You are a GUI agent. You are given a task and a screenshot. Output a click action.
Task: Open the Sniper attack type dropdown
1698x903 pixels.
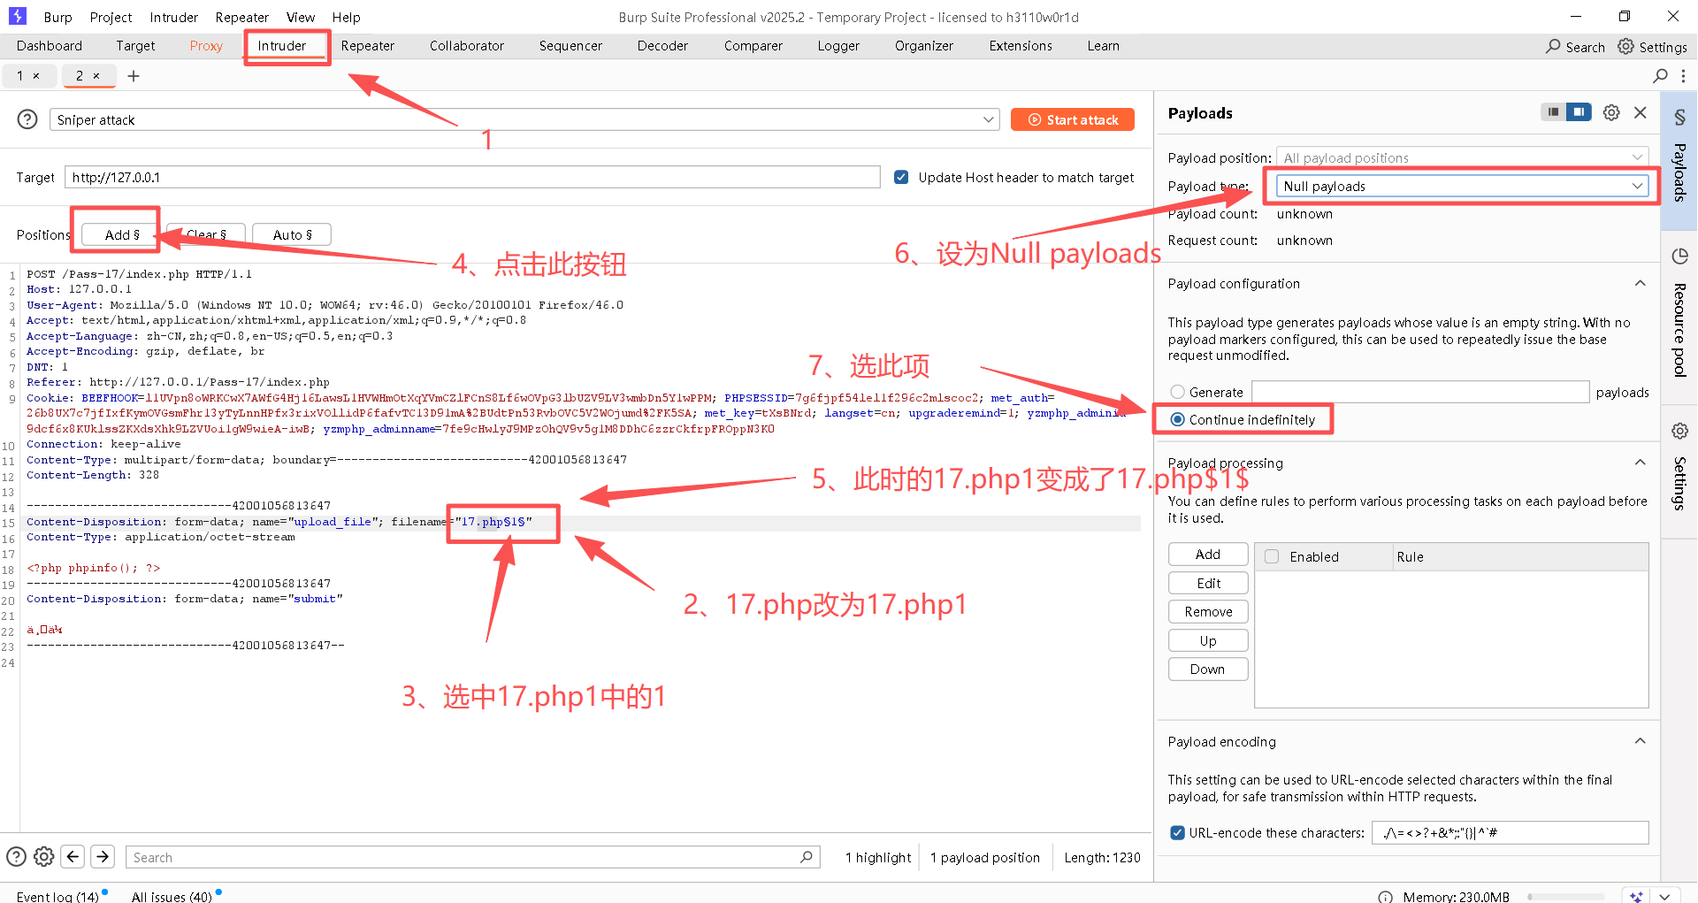(524, 119)
